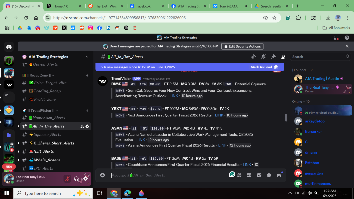Select member Esteban
This screenshot has height=199, width=354.
322,163
